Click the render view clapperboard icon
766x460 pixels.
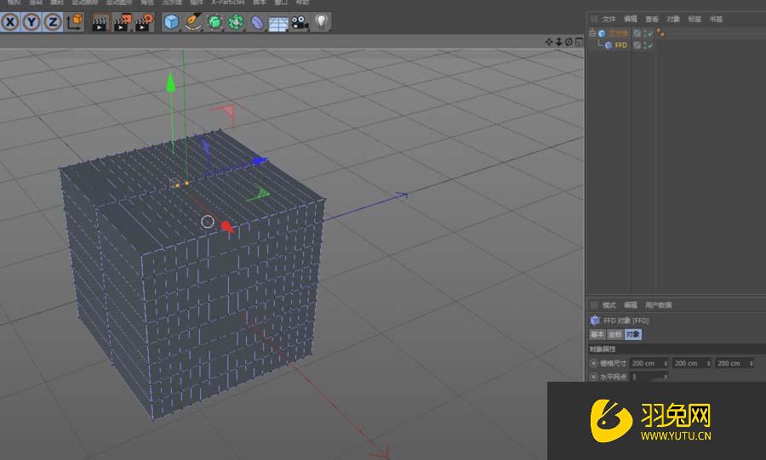(100, 22)
